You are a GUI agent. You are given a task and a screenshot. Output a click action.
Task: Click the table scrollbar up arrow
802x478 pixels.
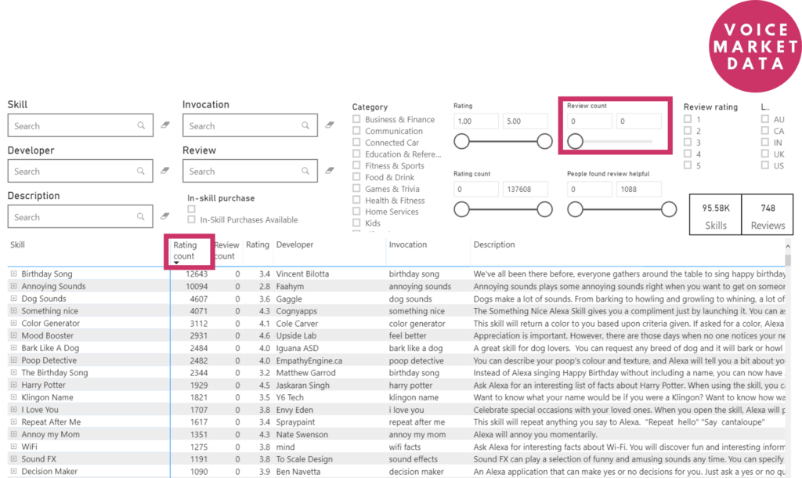(x=788, y=247)
